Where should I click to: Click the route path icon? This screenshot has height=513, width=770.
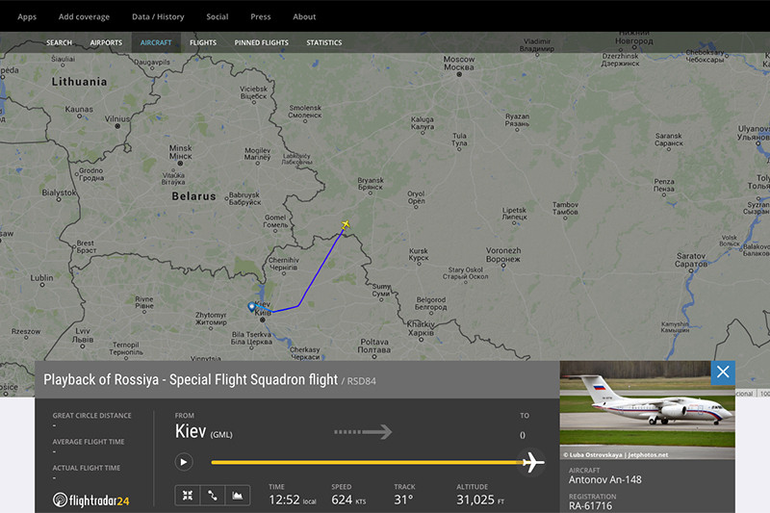click(x=213, y=496)
